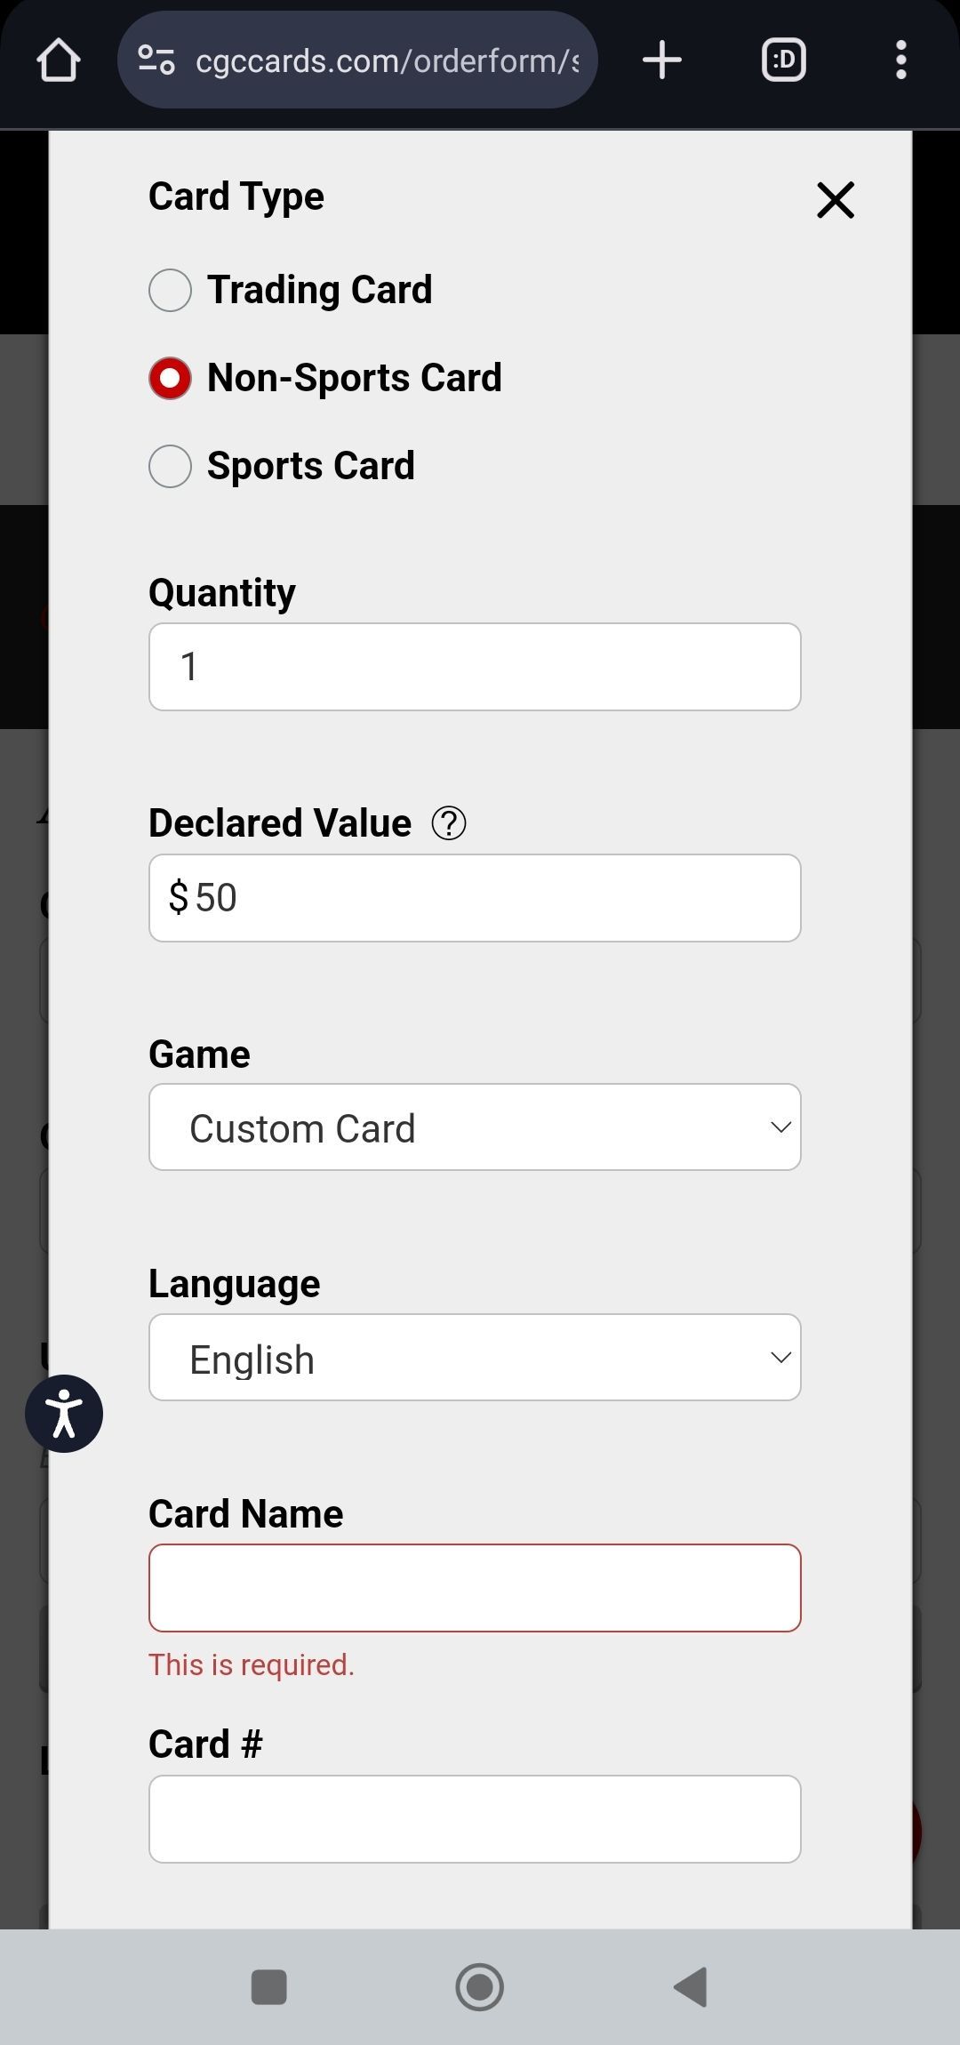The height and width of the screenshot is (2045, 960).
Task: Select the Trading Card radio button
Action: [170, 289]
